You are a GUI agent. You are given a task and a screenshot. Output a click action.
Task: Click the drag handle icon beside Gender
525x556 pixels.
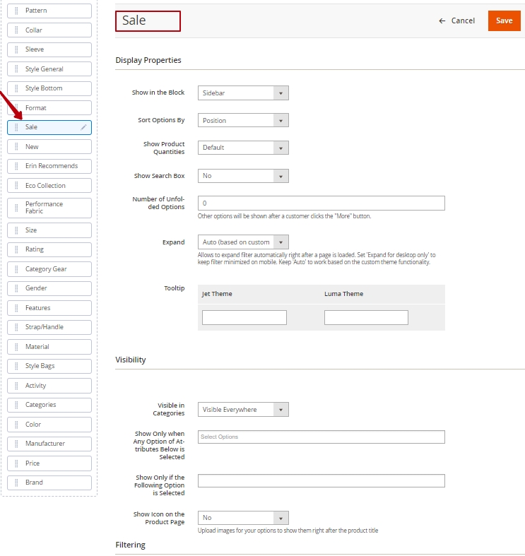pos(17,288)
